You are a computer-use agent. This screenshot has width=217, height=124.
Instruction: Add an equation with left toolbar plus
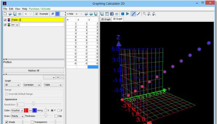tap(26, 14)
